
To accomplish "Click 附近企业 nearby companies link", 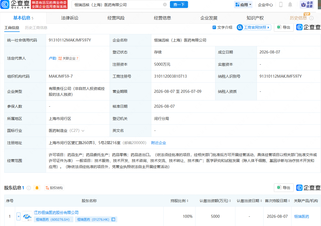I will [159, 143].
